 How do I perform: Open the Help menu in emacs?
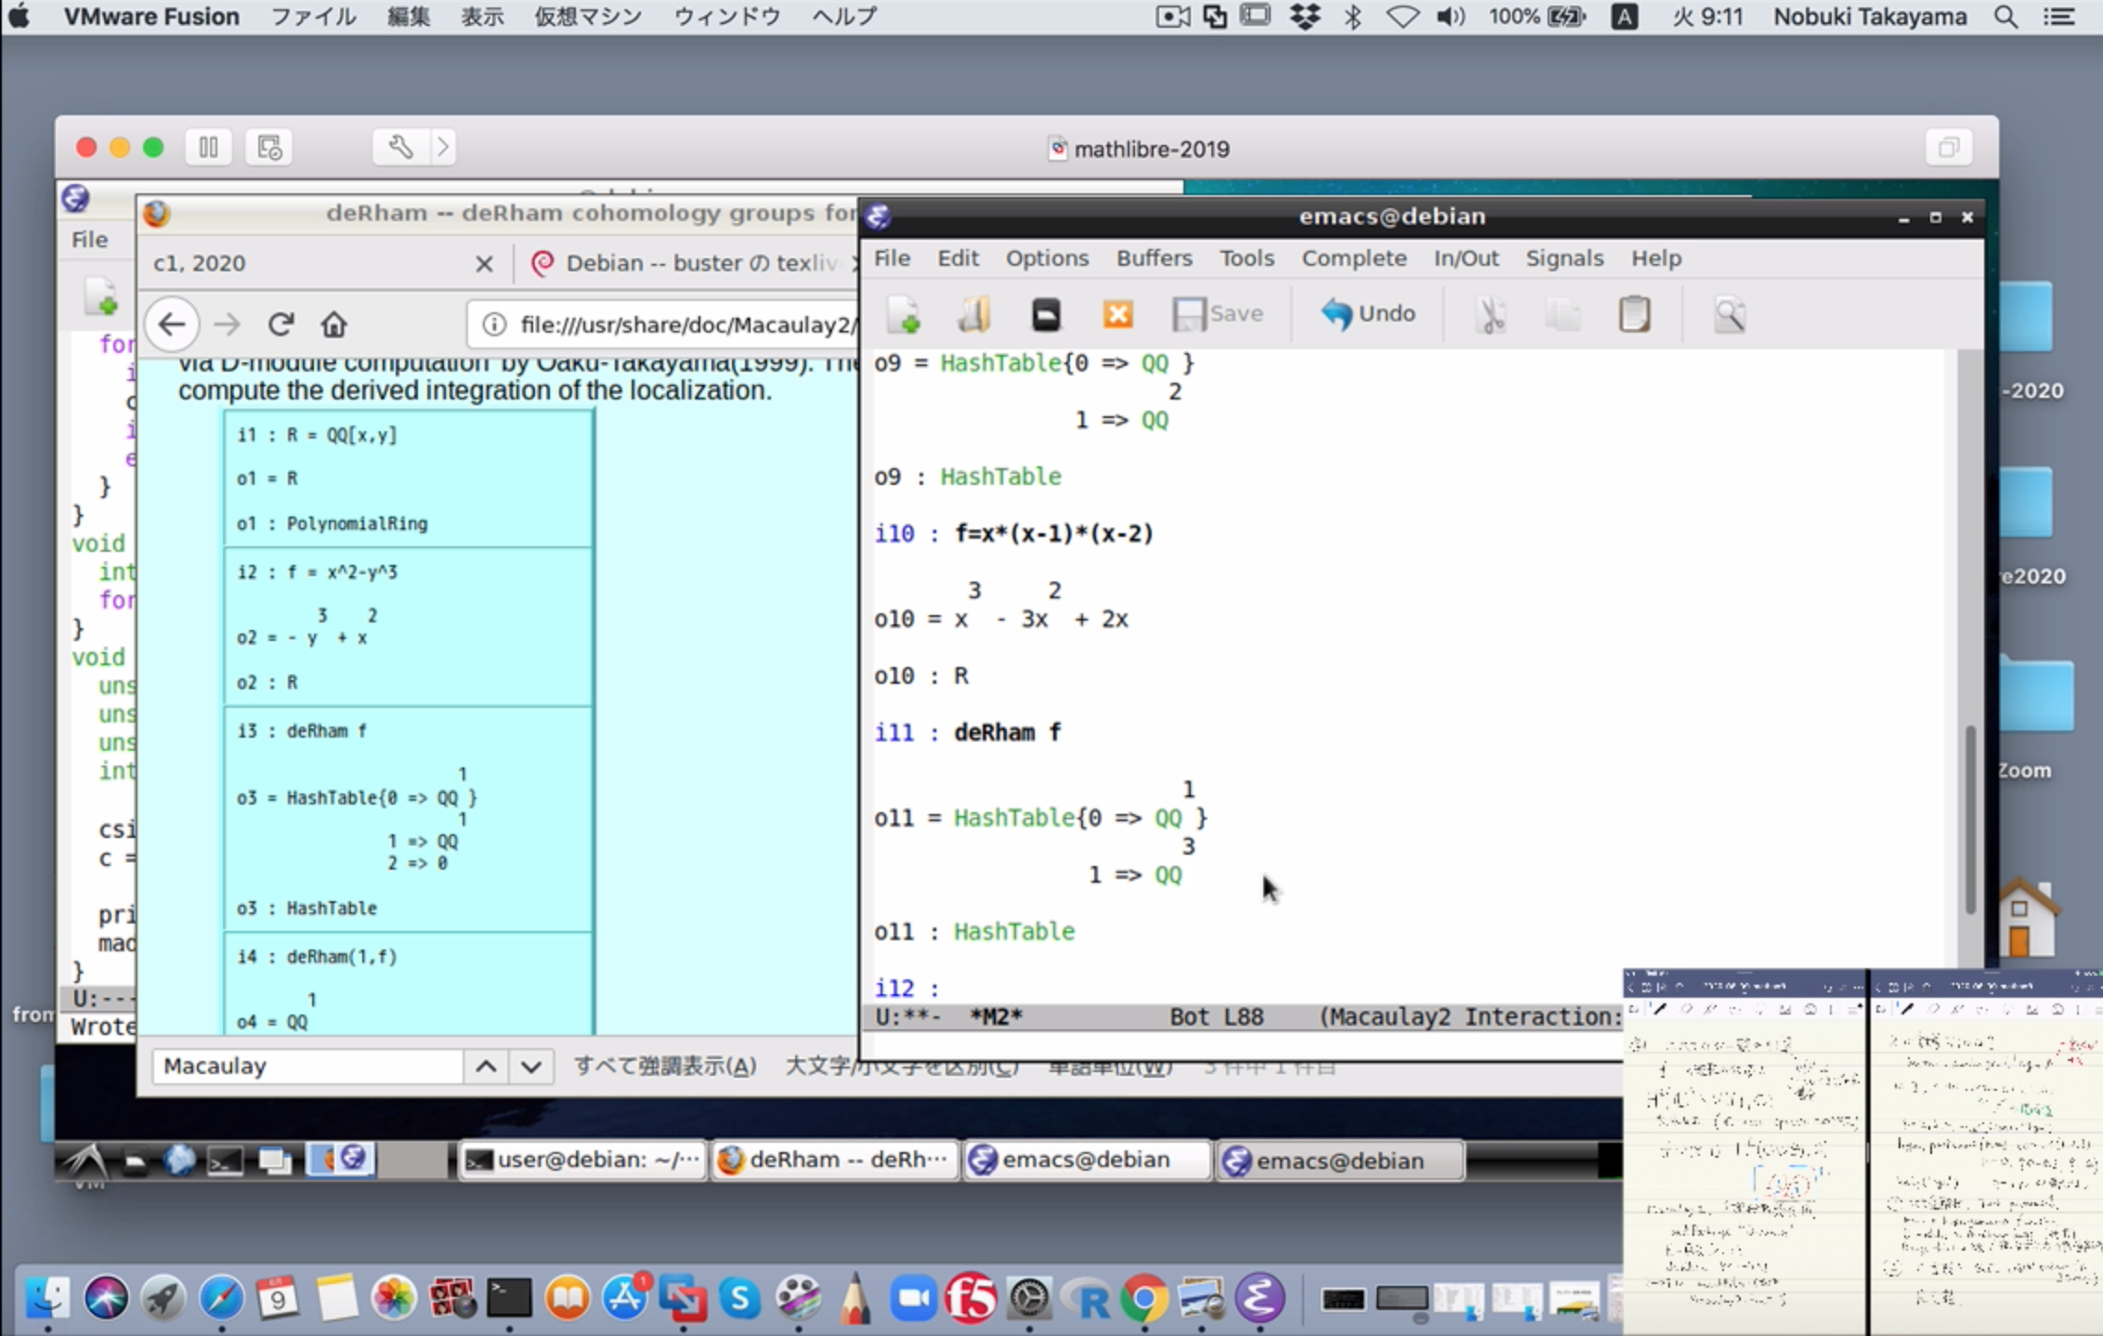[1656, 258]
